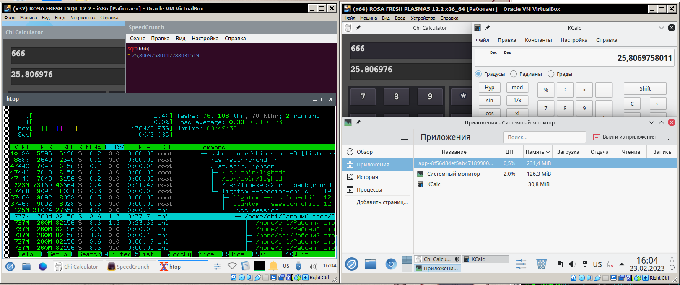Select the Радианы angle mode
Image resolution: width=680 pixels, height=285 pixels.
(x=514, y=74)
